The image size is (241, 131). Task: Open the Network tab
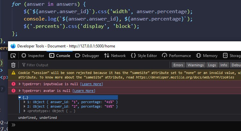tap(115, 56)
